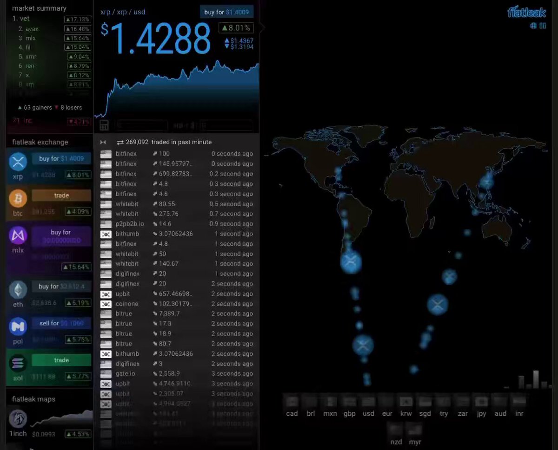The height and width of the screenshot is (450, 558).
Task: Select the jpy currency flag
Action: (x=481, y=402)
